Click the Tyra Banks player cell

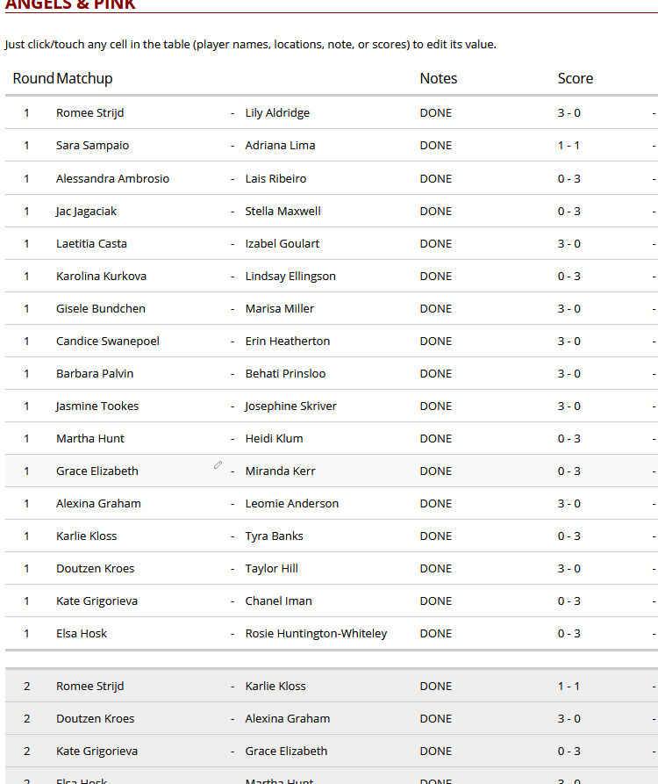point(274,536)
